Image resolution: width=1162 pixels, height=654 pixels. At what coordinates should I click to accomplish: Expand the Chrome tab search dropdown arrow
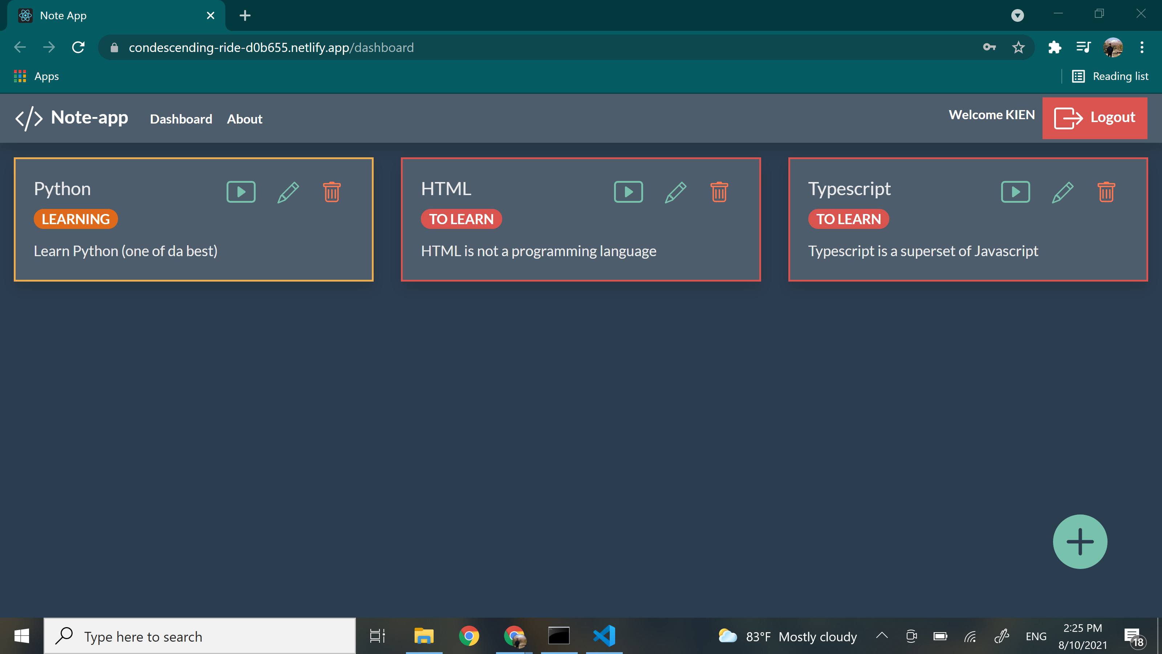click(1017, 16)
